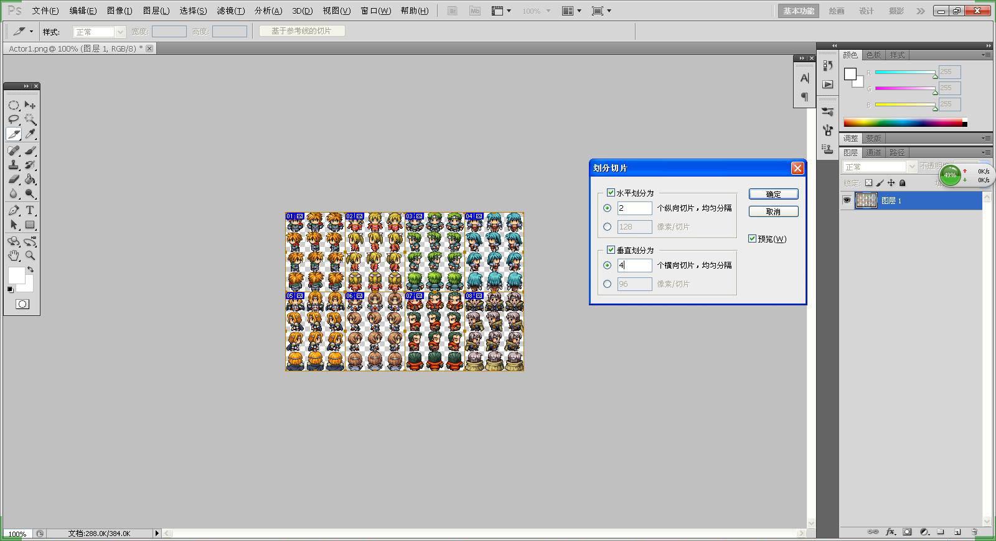Choose the Zoom tool in toolbox
Image resolution: width=996 pixels, height=541 pixels.
click(x=30, y=256)
